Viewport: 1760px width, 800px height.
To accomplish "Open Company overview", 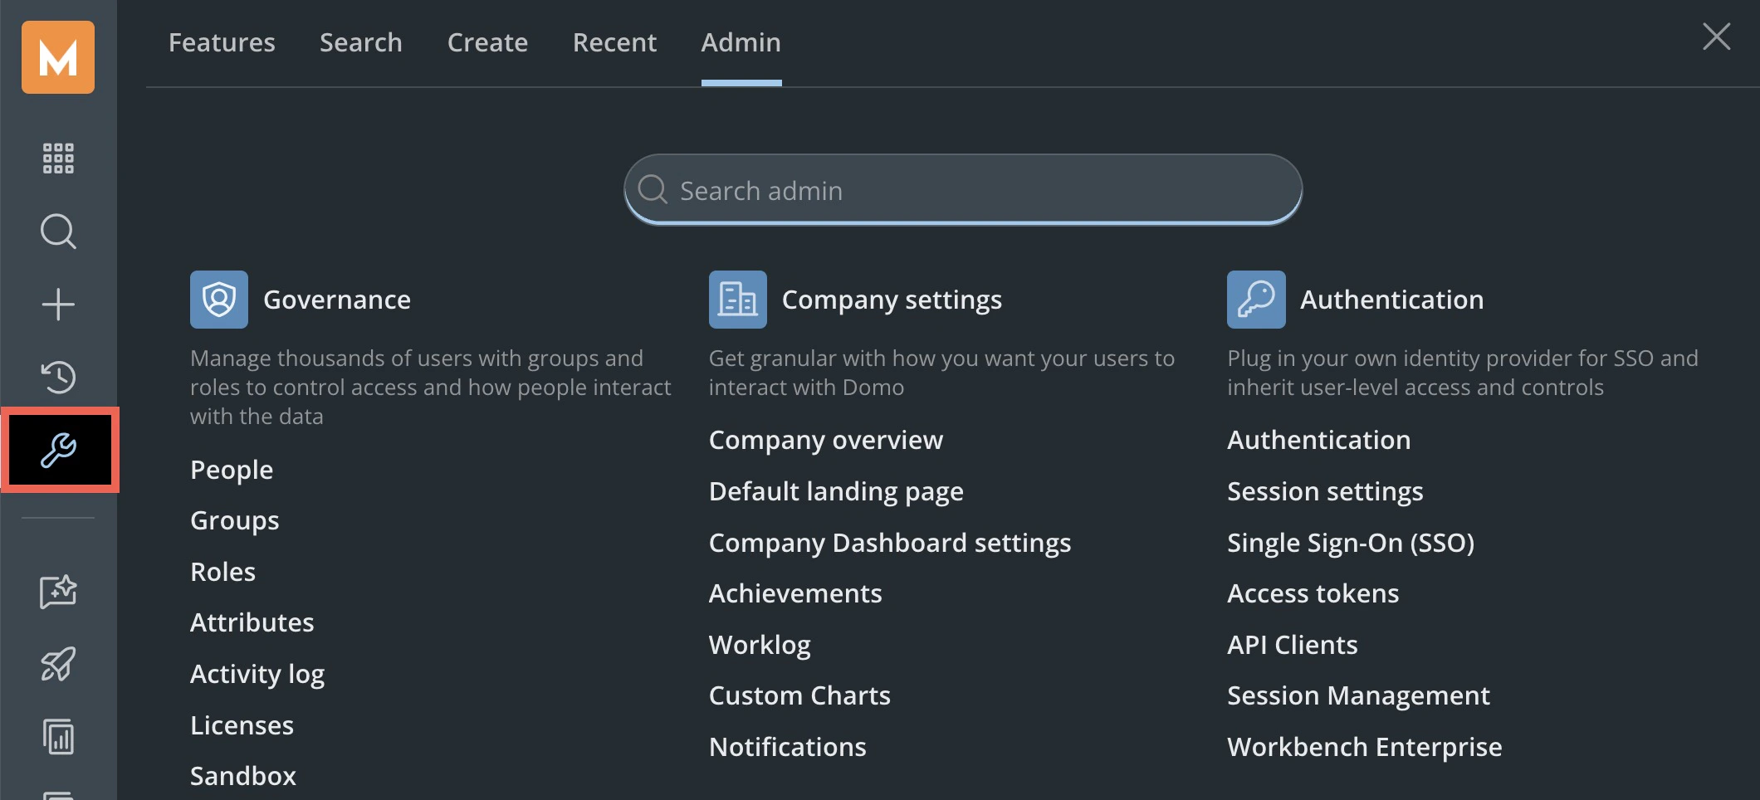I will tap(826, 440).
